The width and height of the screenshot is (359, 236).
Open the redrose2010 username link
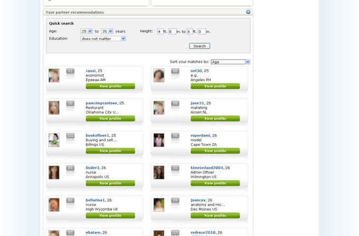pos(203,232)
